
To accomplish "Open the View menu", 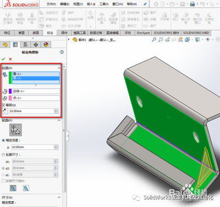I will 78,4.
